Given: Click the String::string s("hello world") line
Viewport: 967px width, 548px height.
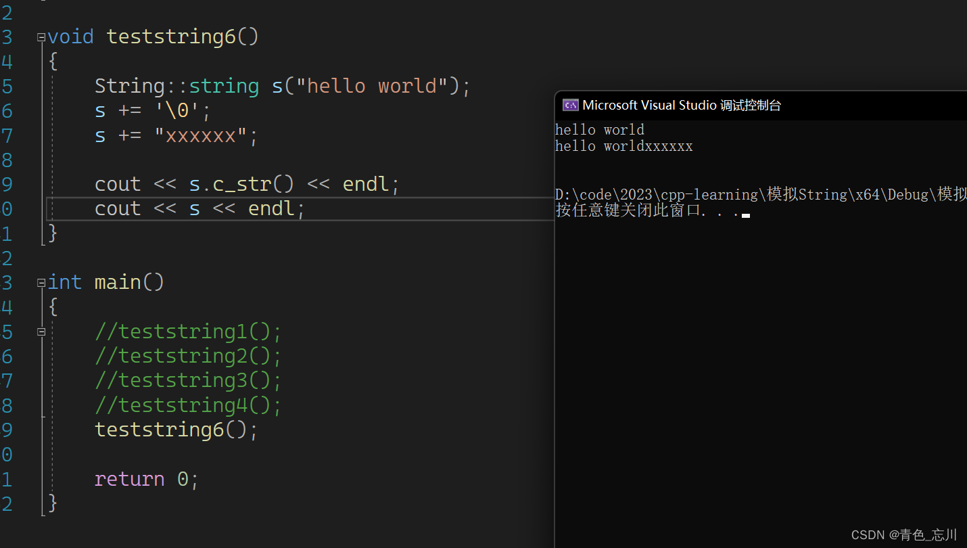Looking at the screenshot, I should tap(282, 86).
